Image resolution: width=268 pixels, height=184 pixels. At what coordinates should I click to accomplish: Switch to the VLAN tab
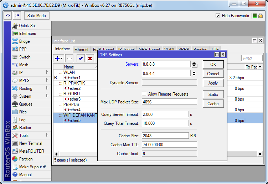point(169,48)
